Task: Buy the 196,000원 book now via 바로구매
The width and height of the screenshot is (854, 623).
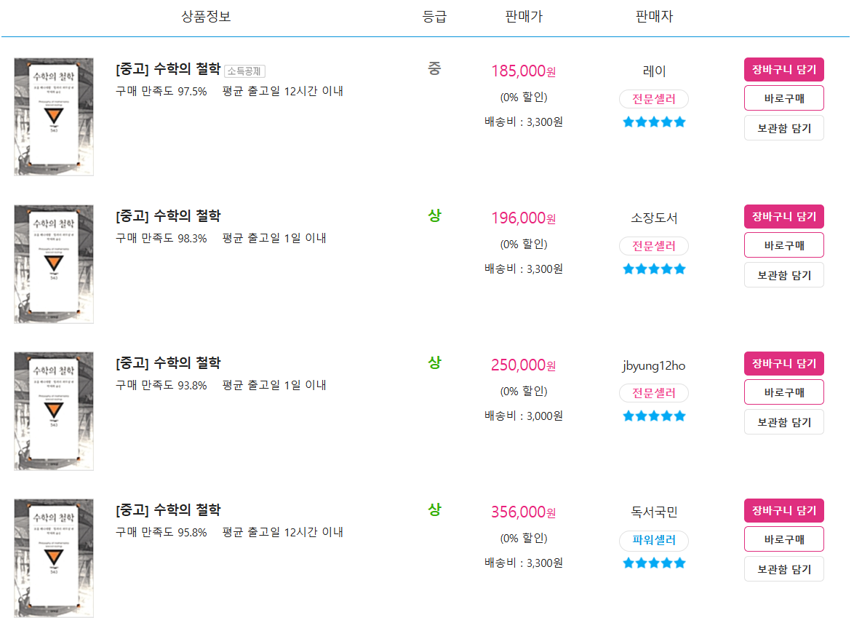Action: tap(783, 245)
